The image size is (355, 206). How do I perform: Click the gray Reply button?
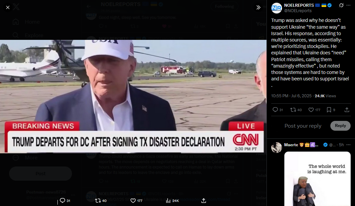(340, 126)
